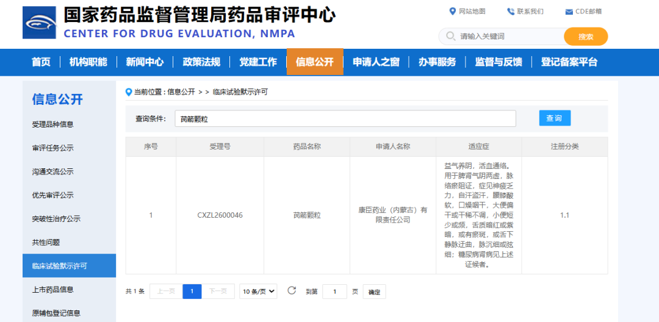The image size is (659, 322).
Task: Click the page 1 pagination button
Action: point(192,292)
